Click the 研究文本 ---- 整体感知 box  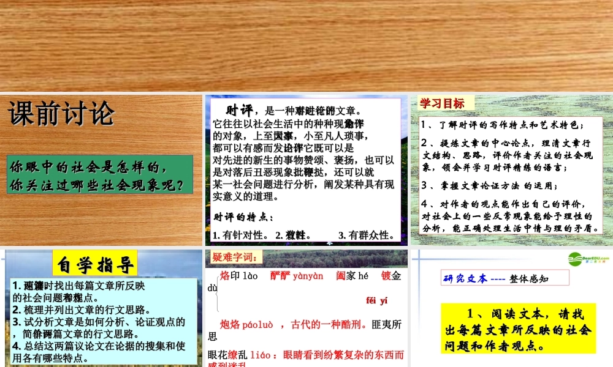504,278
